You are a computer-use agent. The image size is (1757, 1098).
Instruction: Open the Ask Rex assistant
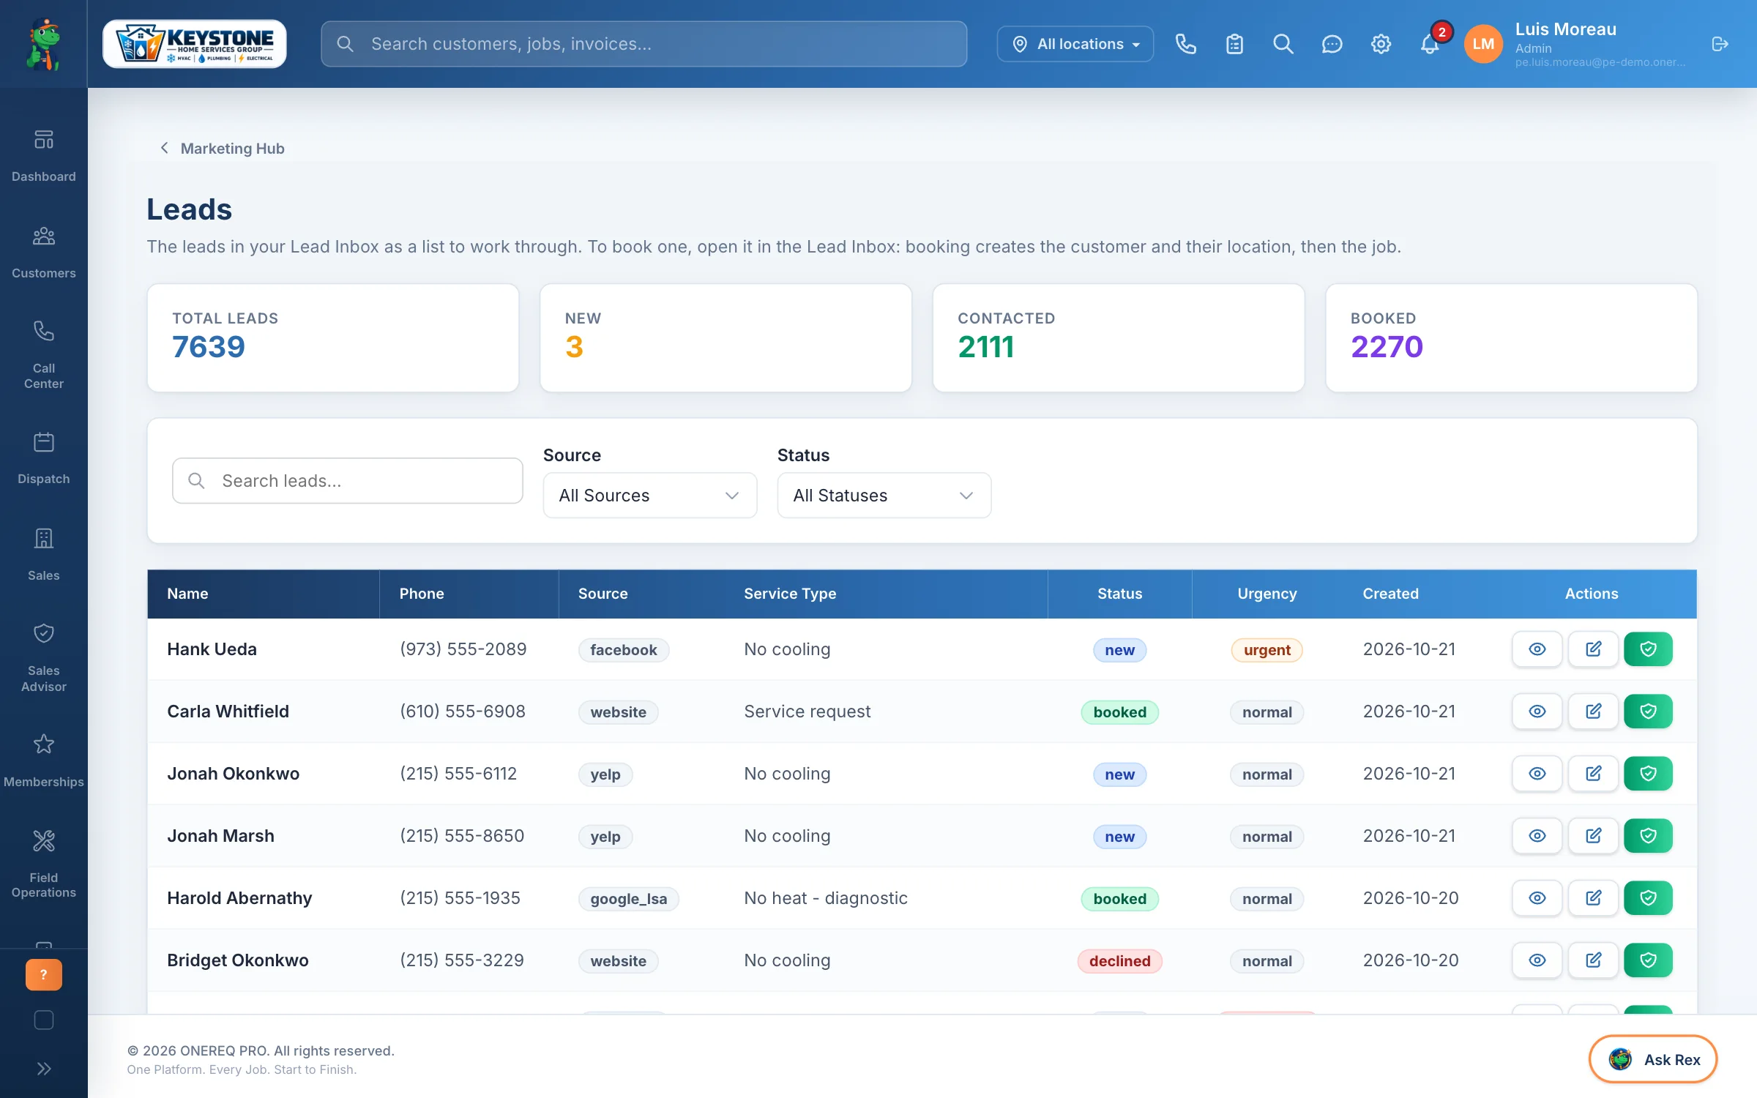pyautogui.click(x=1652, y=1059)
